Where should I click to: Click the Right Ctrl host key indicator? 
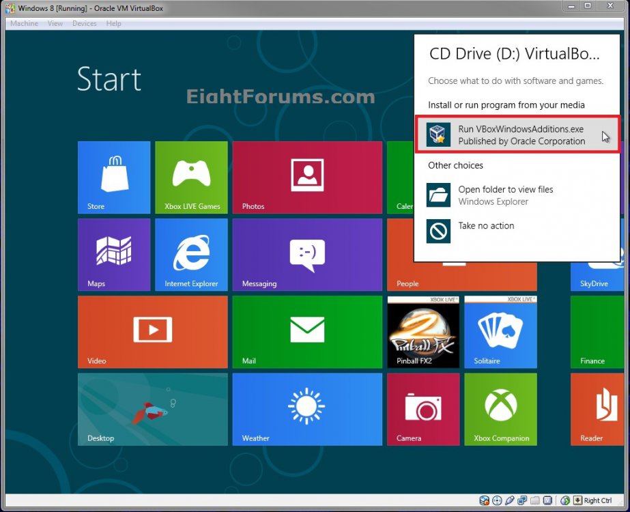pos(592,500)
